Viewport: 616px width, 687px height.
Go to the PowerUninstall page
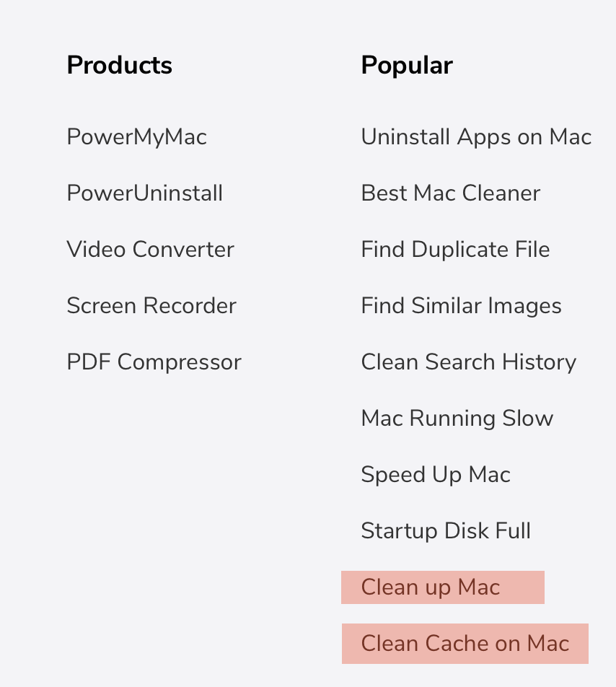144,193
